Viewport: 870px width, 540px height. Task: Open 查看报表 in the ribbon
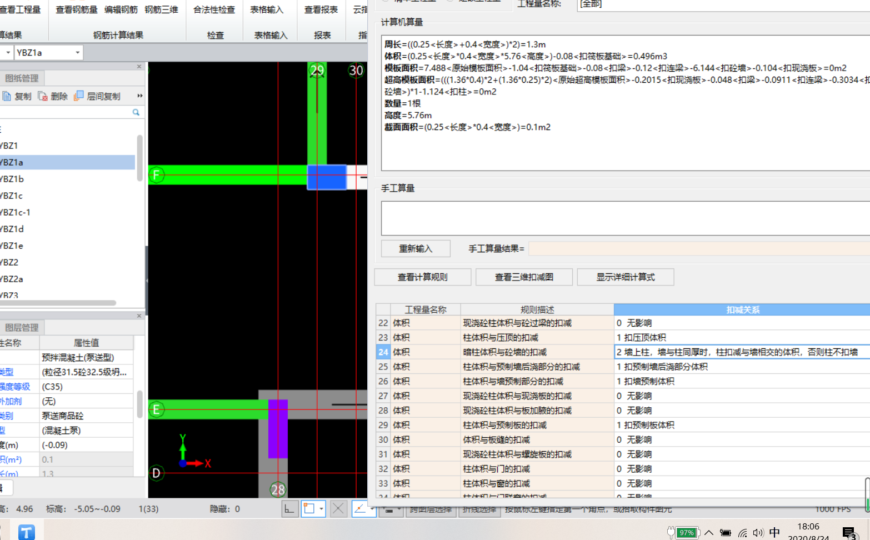pyautogui.click(x=321, y=9)
